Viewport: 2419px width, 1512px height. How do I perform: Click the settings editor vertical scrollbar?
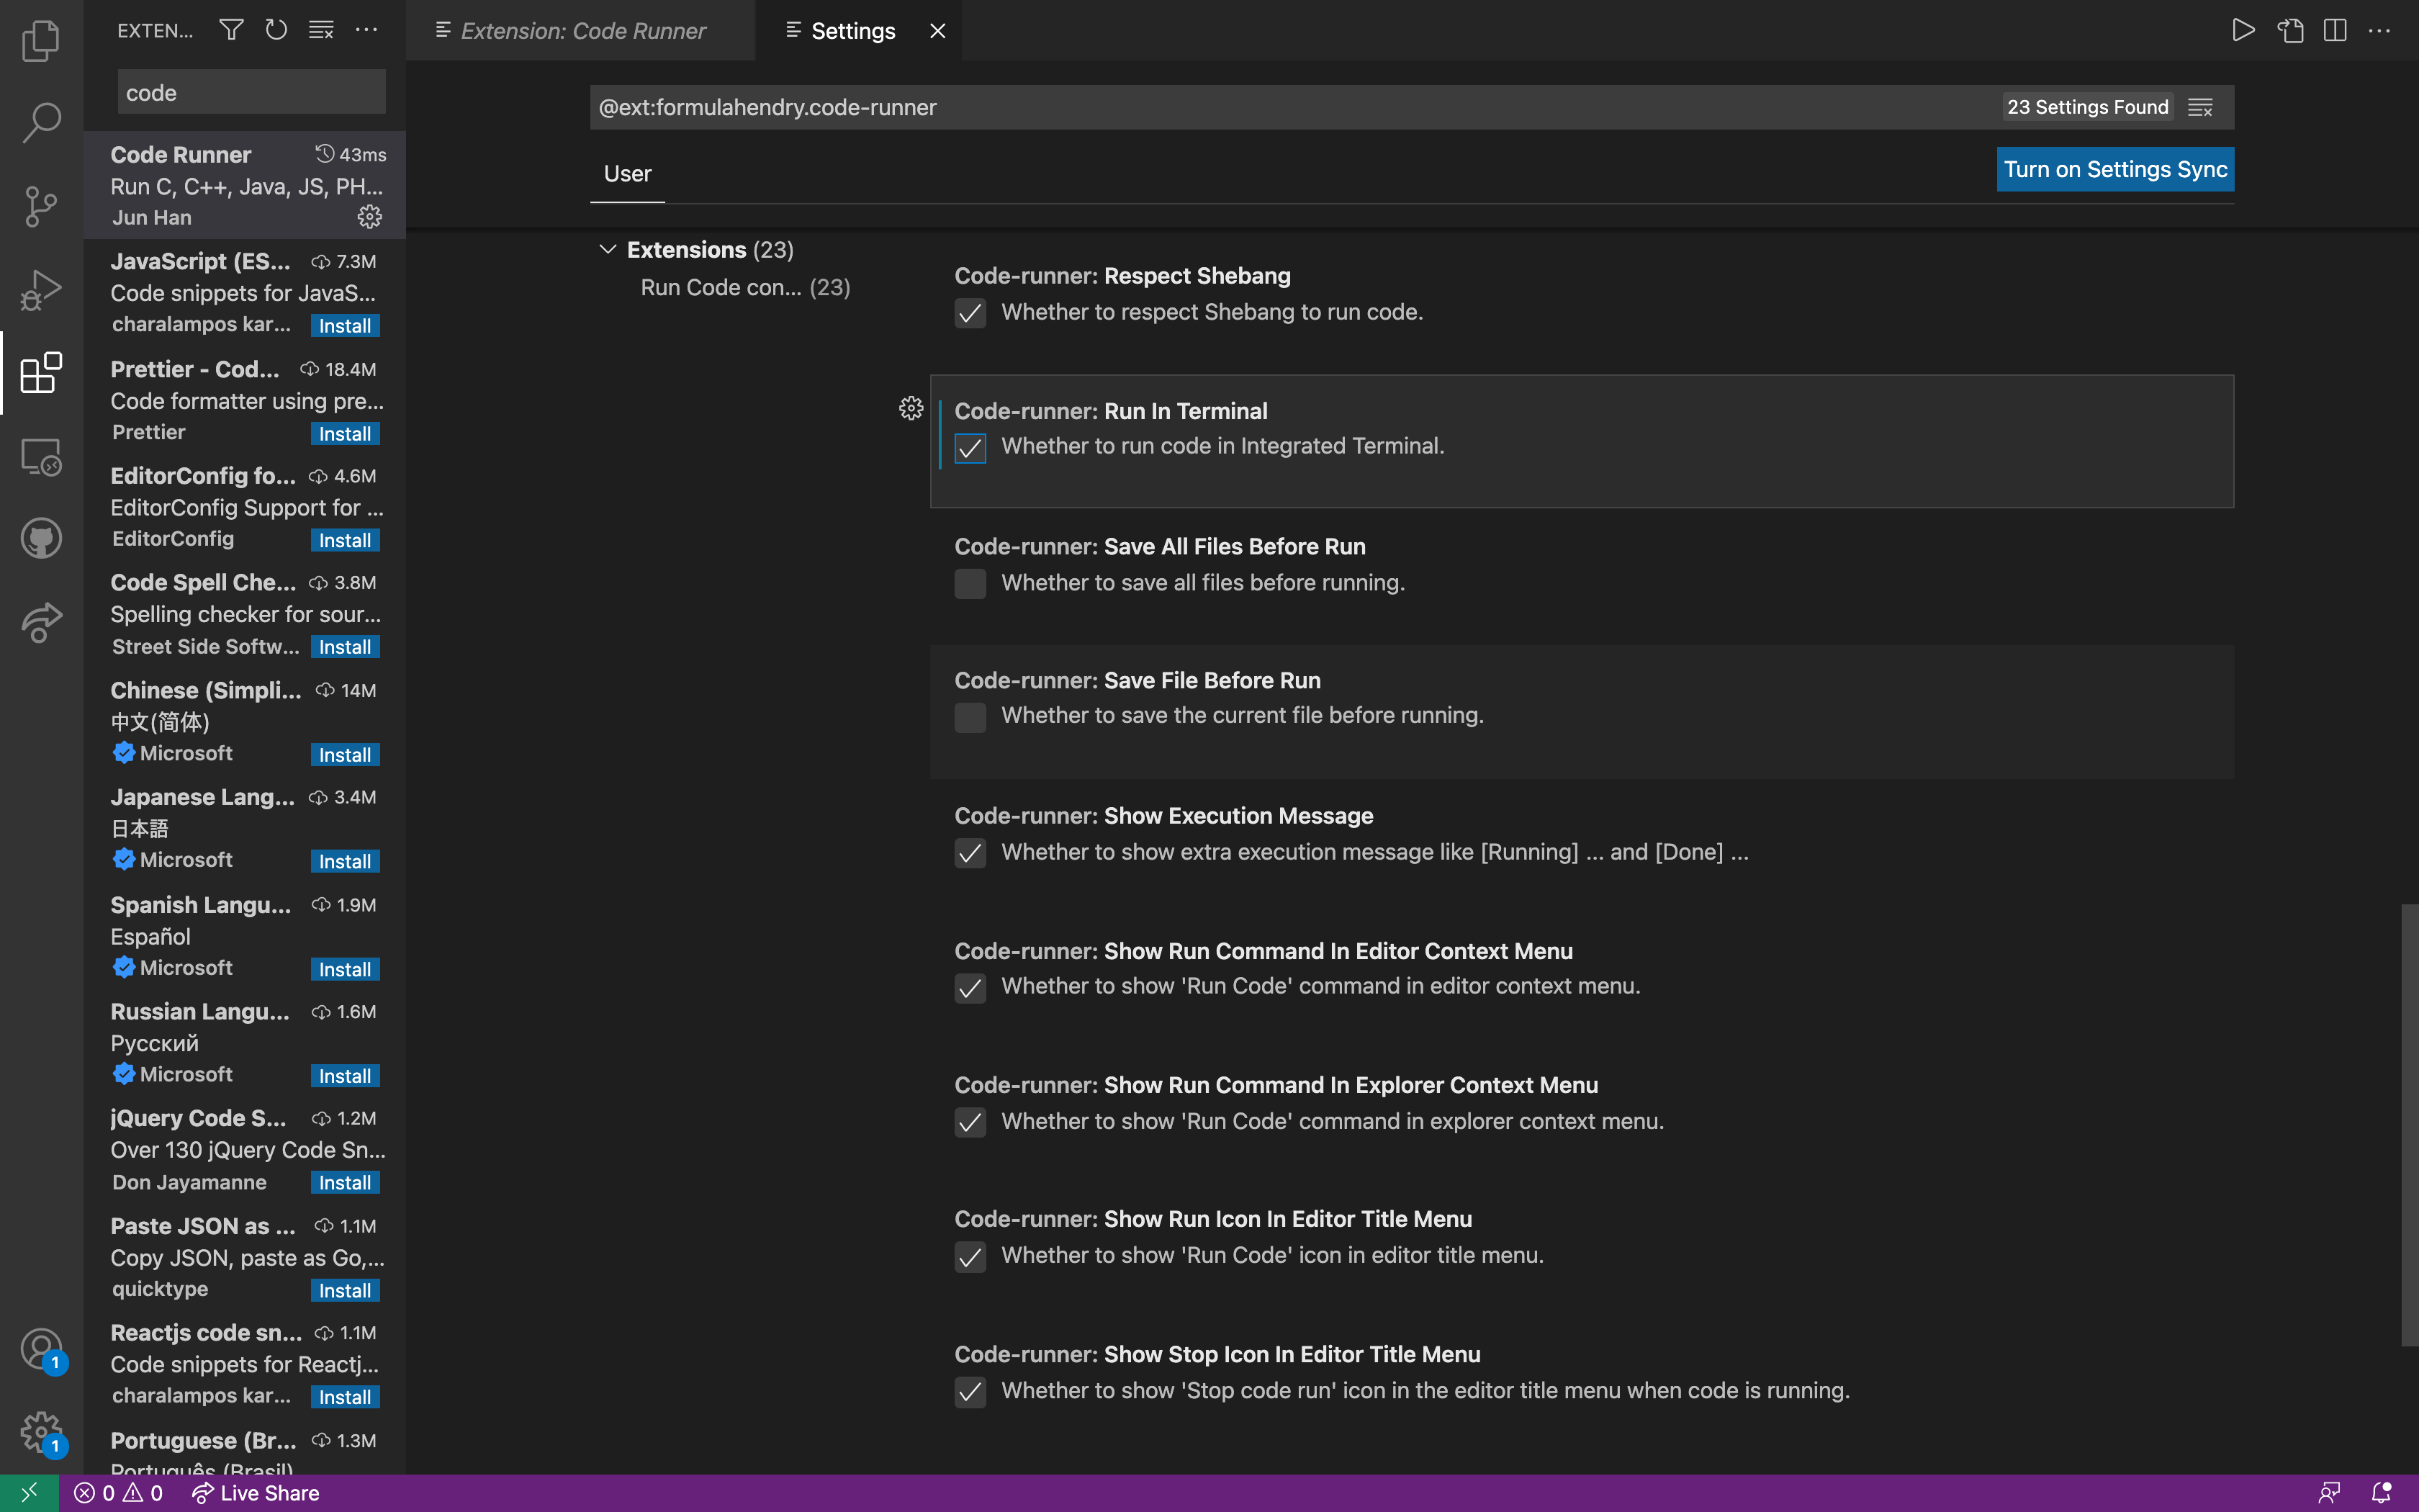(x=2409, y=1124)
